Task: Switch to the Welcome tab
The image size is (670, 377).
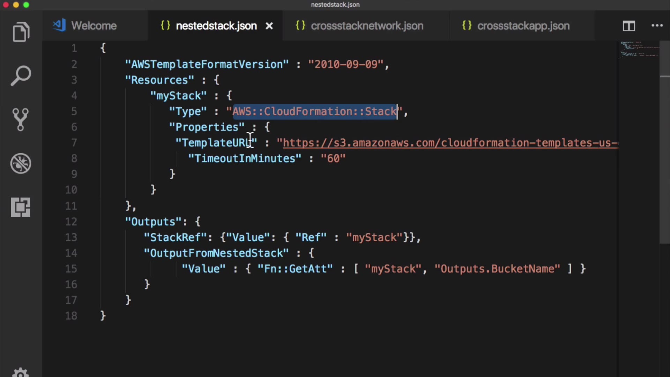Action: [94, 26]
